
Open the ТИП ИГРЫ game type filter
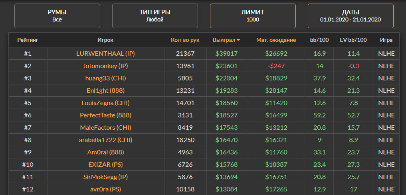tap(155, 16)
